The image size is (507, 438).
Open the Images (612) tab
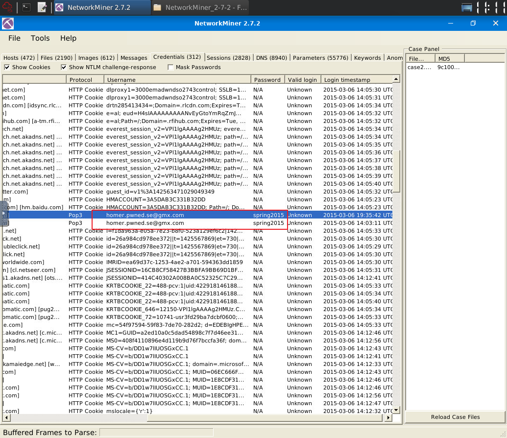pyautogui.click(x=97, y=58)
